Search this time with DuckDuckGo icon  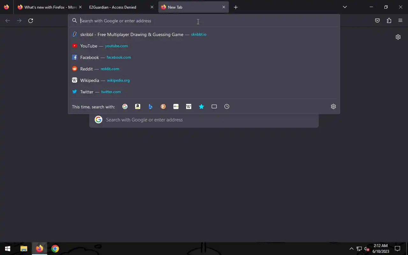[163, 106]
